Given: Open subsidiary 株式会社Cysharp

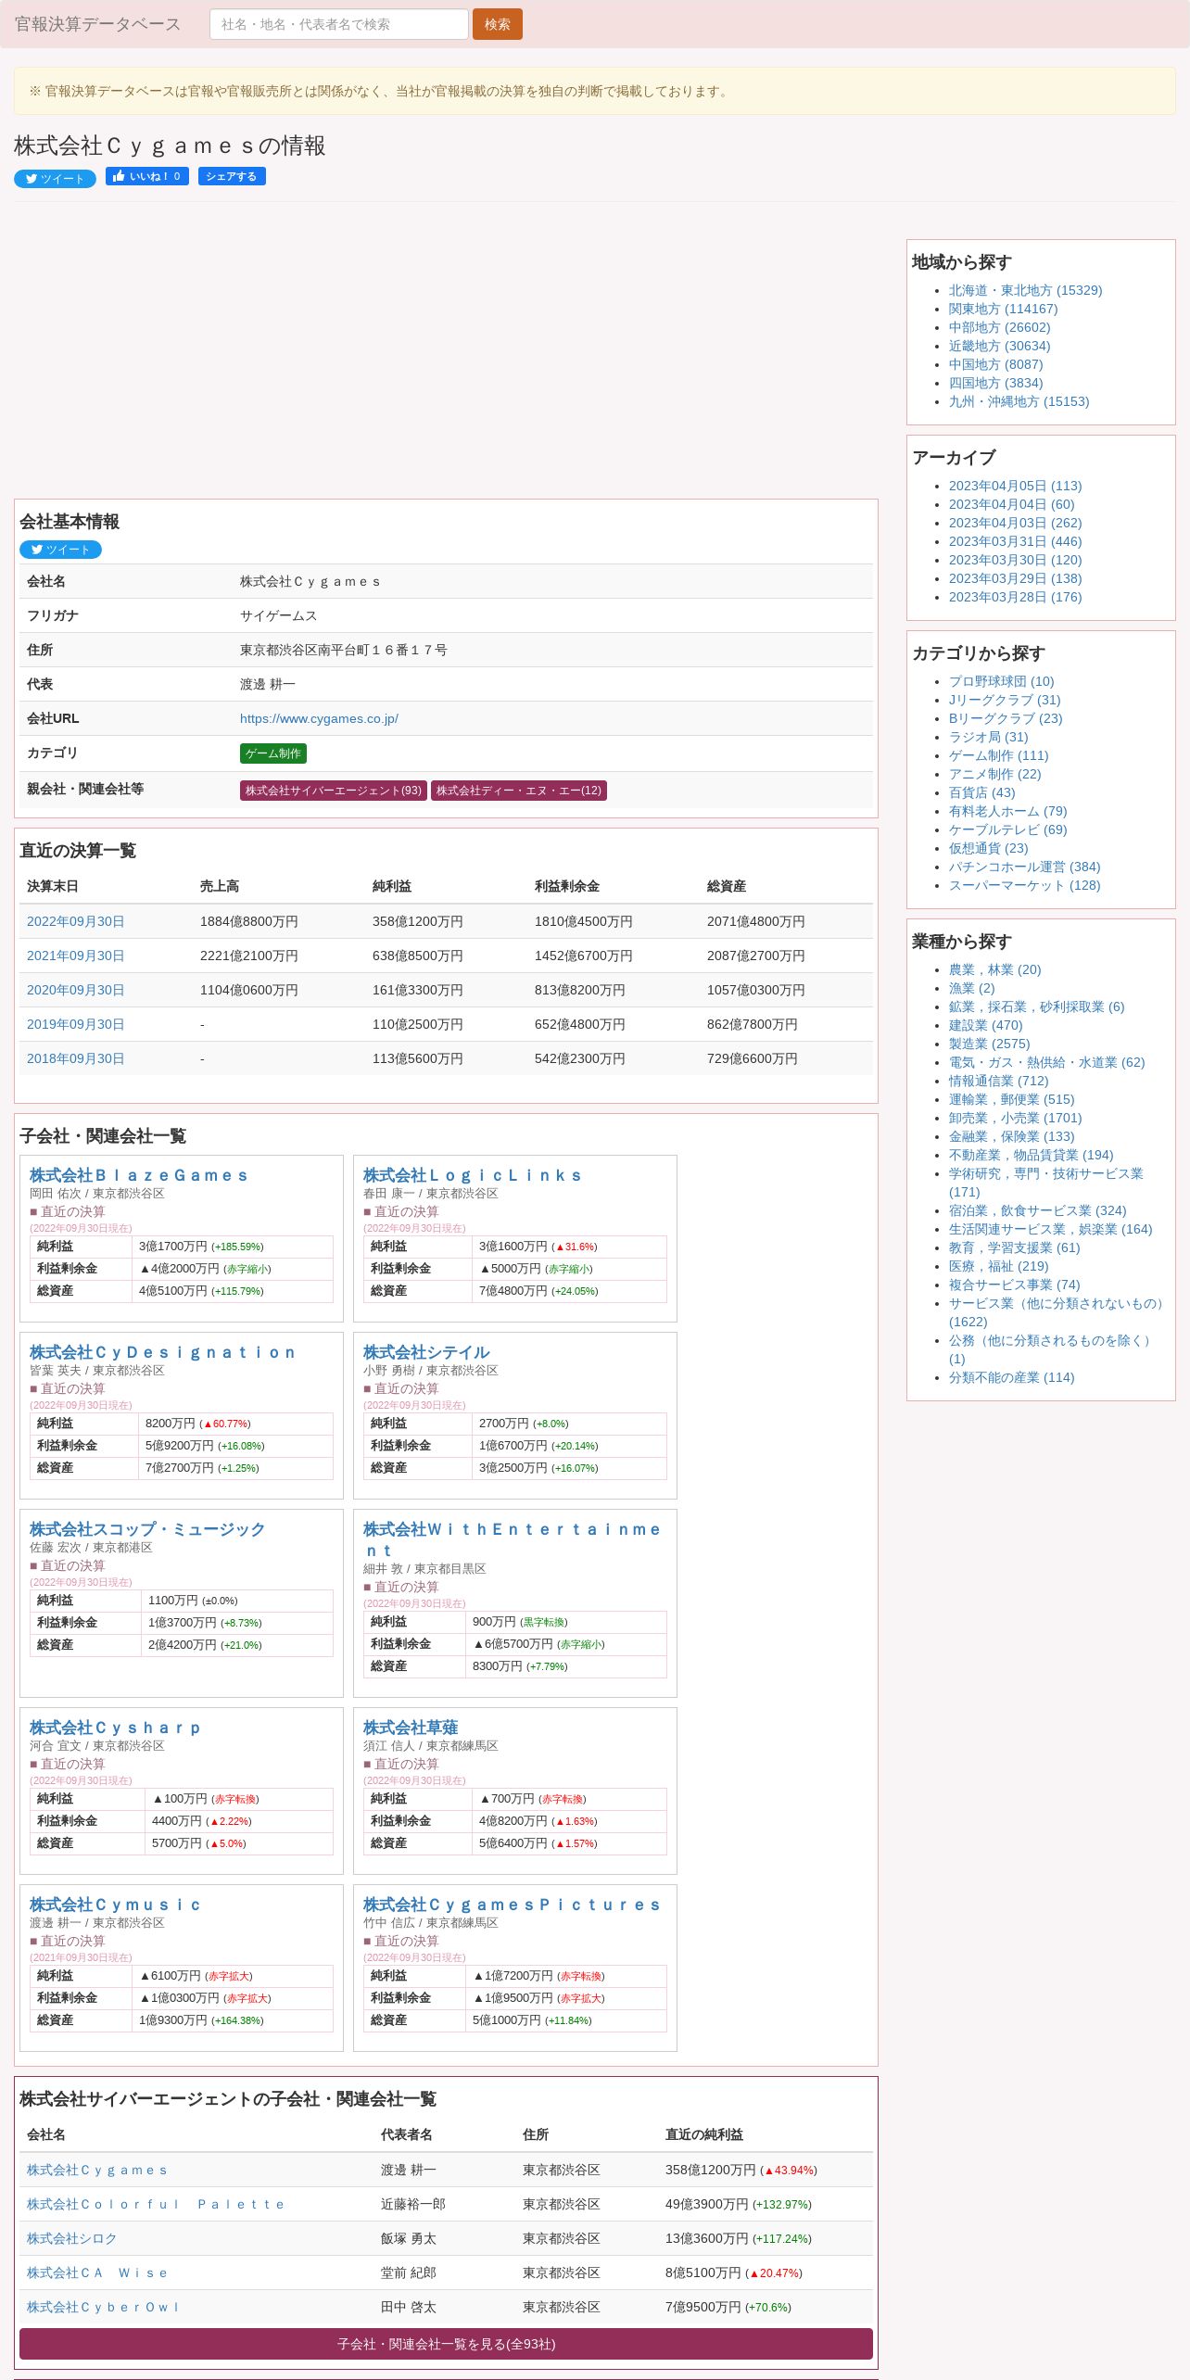Looking at the screenshot, I should coord(115,1728).
